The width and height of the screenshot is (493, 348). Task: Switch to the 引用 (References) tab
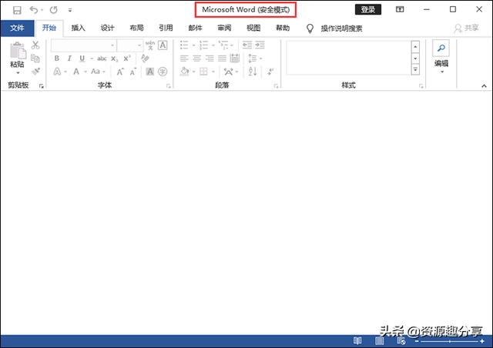pos(166,28)
